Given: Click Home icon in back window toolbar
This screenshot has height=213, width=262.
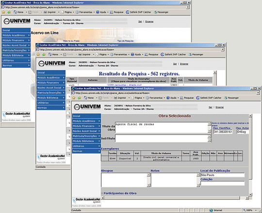Looking at the screenshot, I should [15, 12].
